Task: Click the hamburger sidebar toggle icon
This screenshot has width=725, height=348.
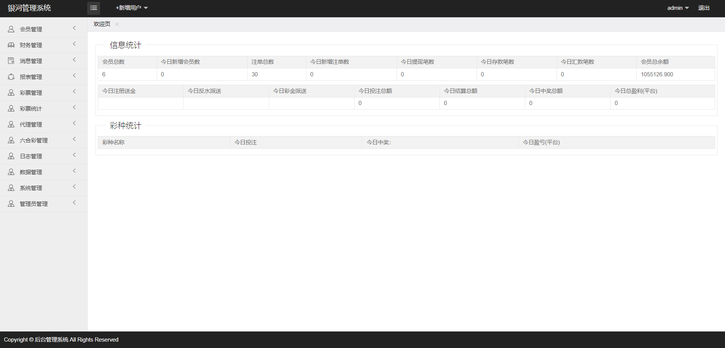Action: [94, 8]
